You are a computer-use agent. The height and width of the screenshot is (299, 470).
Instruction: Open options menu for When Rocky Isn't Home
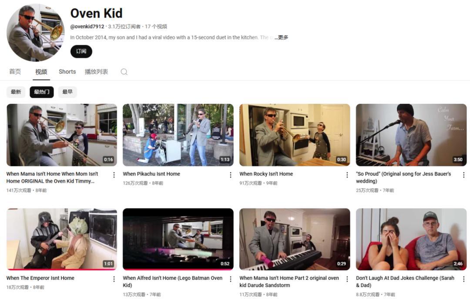pyautogui.click(x=347, y=175)
